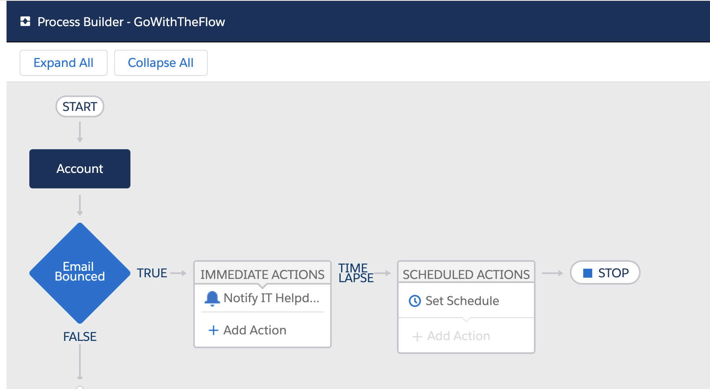The height and width of the screenshot is (389, 710).
Task: Click the plus icon under Immediate Actions
Action: click(213, 330)
